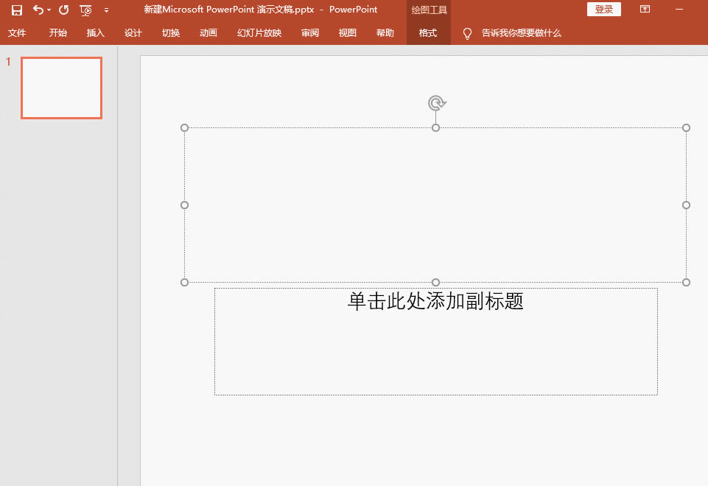Image resolution: width=708 pixels, height=486 pixels.
Task: Click the rotate handle above the title box
Action: (x=436, y=103)
